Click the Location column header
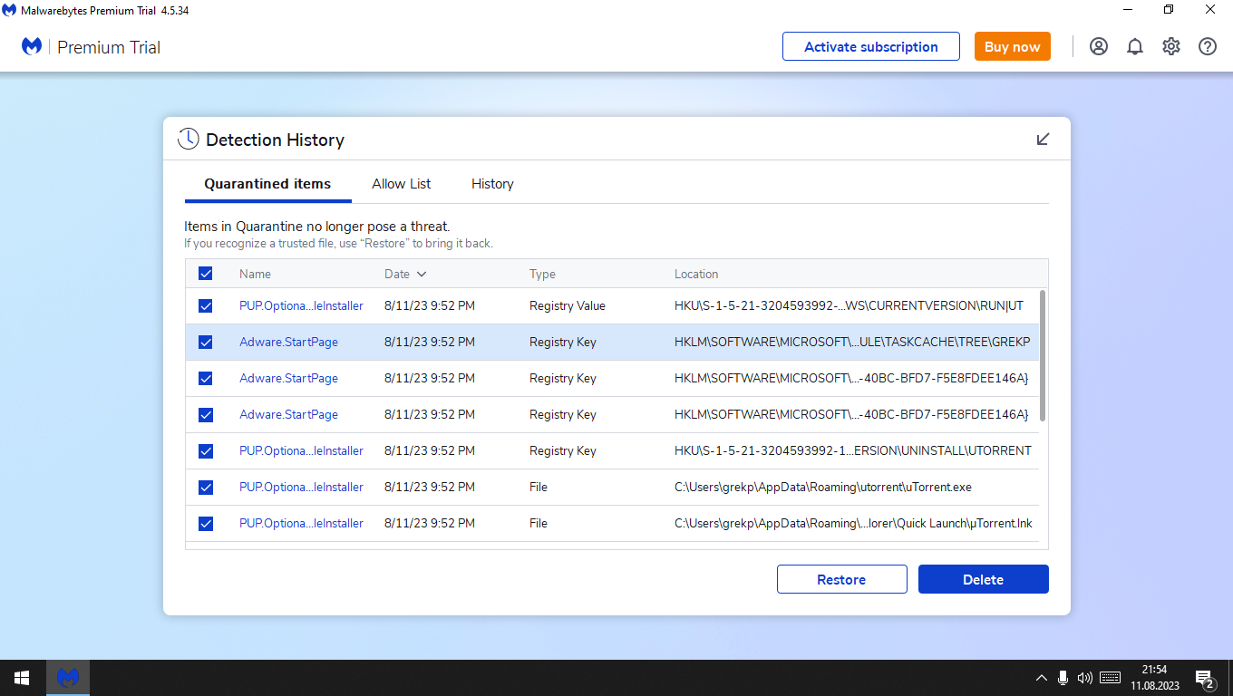 [x=696, y=274]
